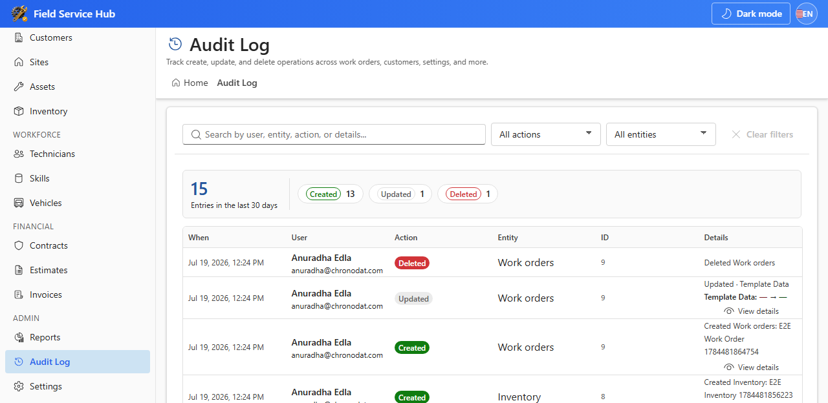Click the magnifier icon in the search box
This screenshot has width=828, height=403.
(x=196, y=134)
